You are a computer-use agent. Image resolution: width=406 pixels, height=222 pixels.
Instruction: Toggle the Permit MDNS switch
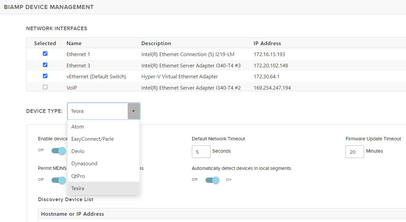tap(59, 180)
